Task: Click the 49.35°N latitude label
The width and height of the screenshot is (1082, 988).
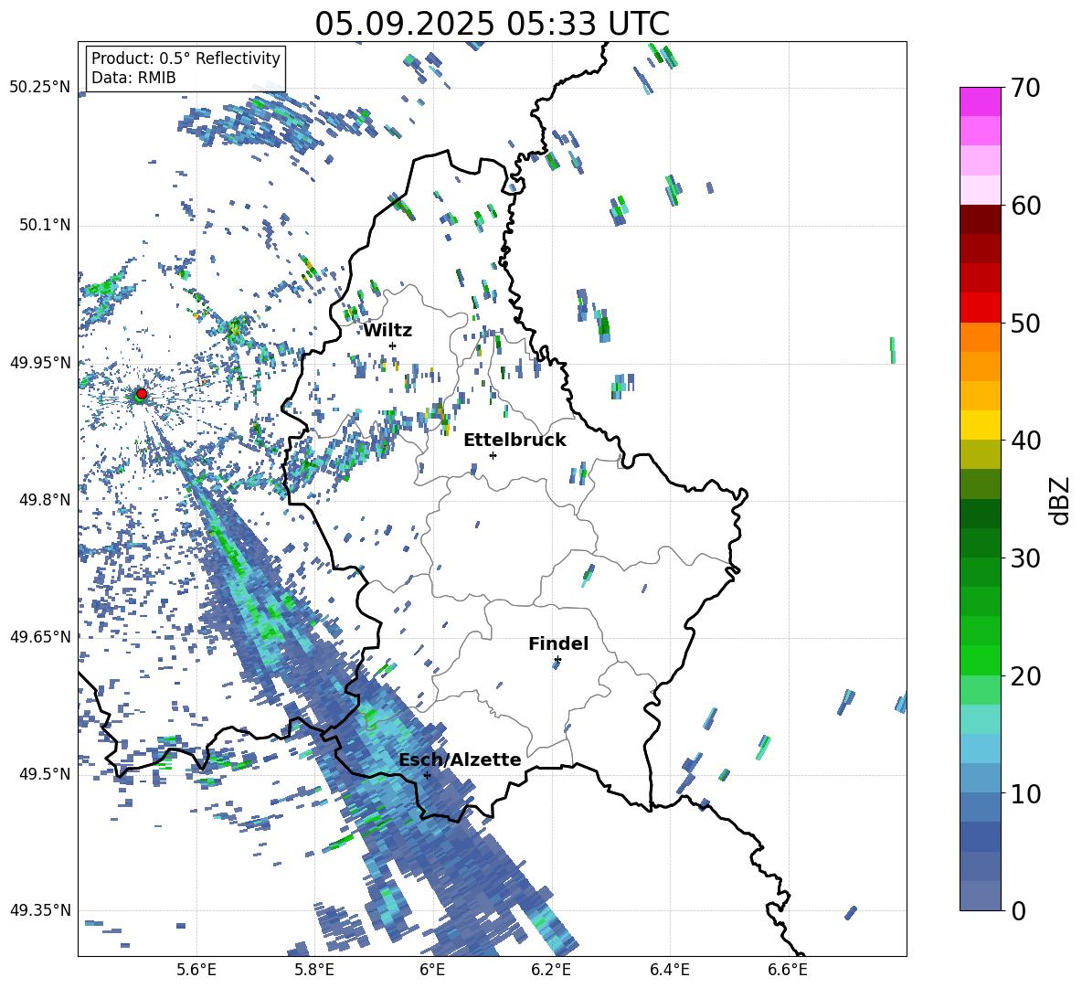Action: click(x=40, y=910)
